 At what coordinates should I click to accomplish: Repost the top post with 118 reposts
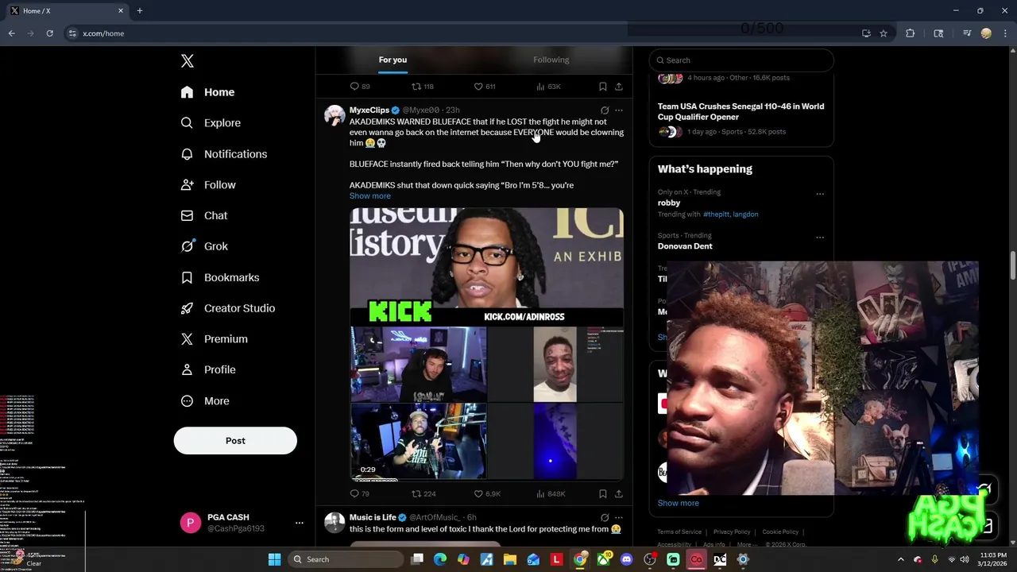(x=423, y=87)
